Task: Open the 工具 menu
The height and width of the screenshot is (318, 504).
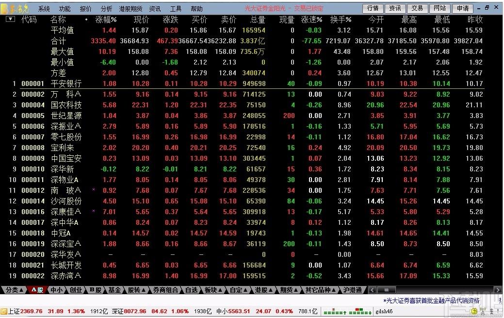Action: [x=176, y=9]
